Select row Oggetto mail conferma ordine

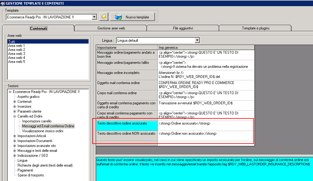(127, 85)
